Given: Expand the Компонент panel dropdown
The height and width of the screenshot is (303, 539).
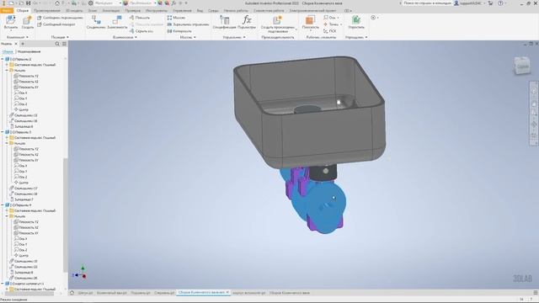Looking at the screenshot, I should coord(17,37).
